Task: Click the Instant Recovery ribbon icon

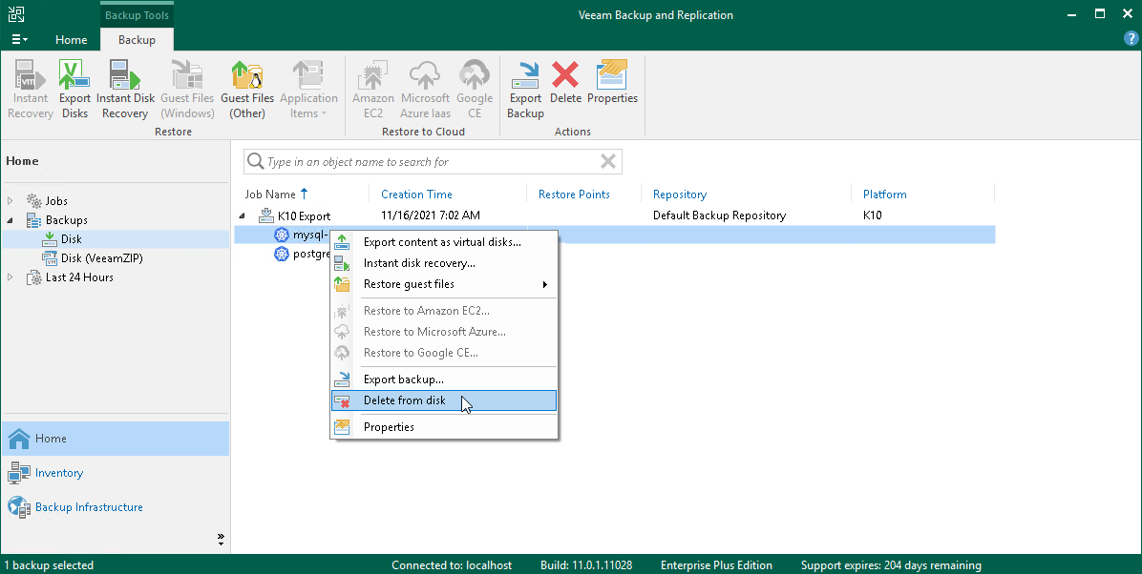Action: point(30,90)
